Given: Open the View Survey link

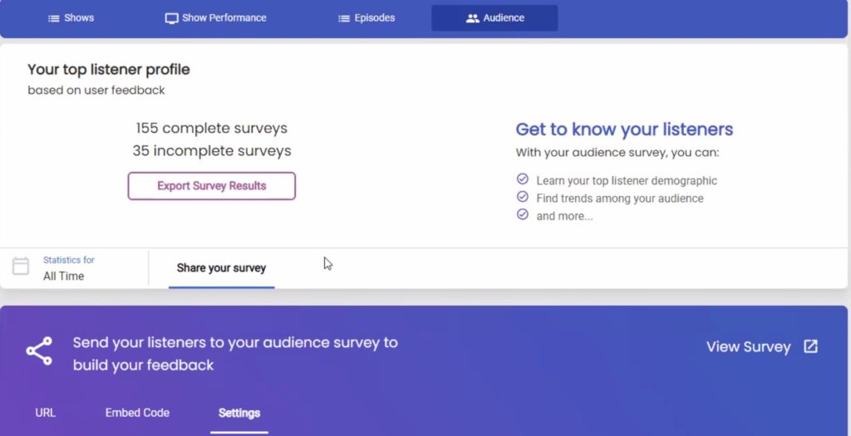Looking at the screenshot, I should click(762, 346).
